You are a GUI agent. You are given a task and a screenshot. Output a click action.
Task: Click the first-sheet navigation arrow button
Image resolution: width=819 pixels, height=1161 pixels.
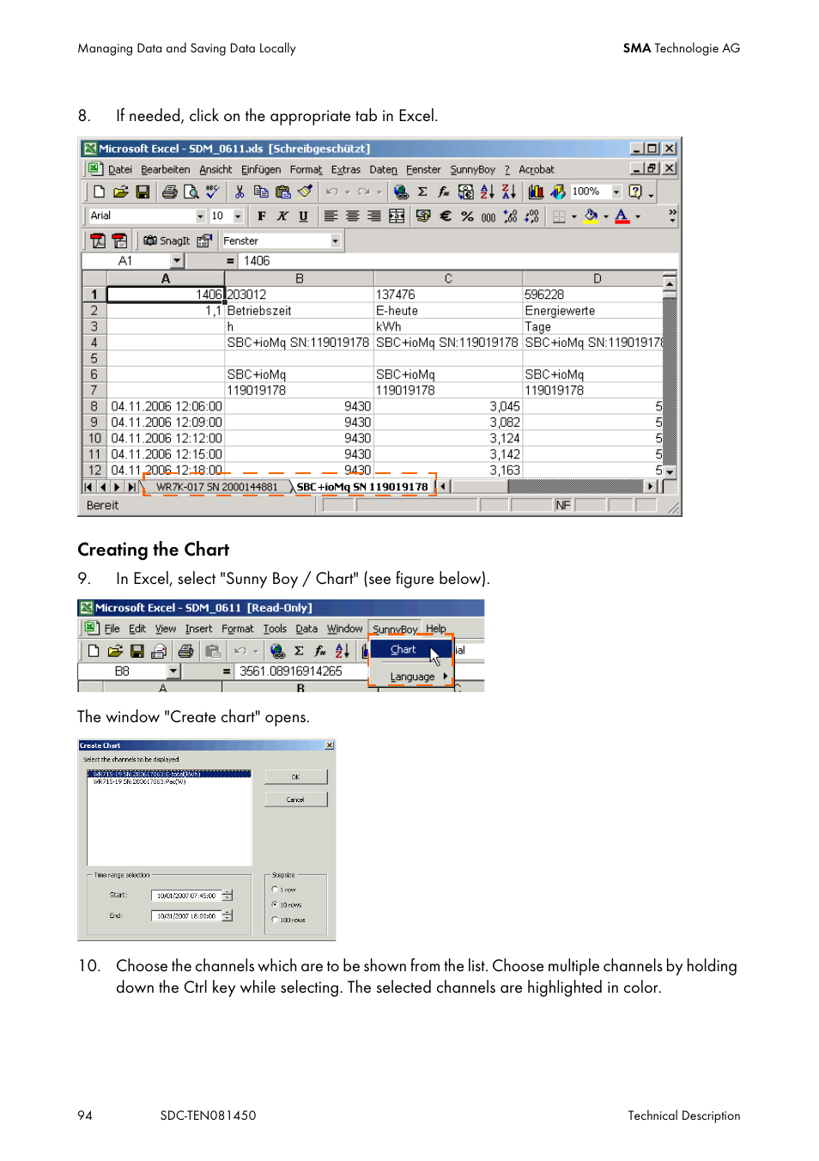click(x=88, y=487)
